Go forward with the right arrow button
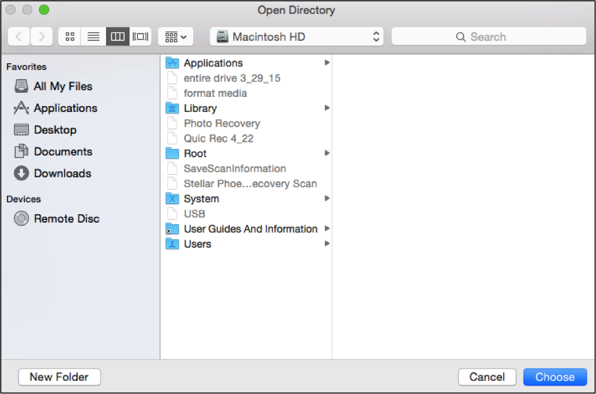 click(42, 37)
